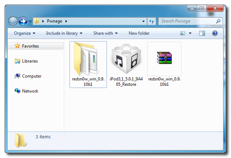The width and height of the screenshot is (231, 158).
Task: Go forward with the blue Forward arrow
Action: tap(23, 21)
